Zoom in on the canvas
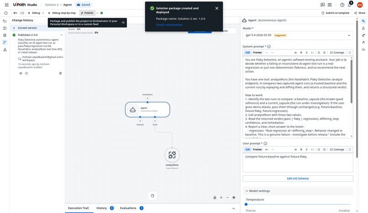Screen dimensions: 368x213 [221, 198]
